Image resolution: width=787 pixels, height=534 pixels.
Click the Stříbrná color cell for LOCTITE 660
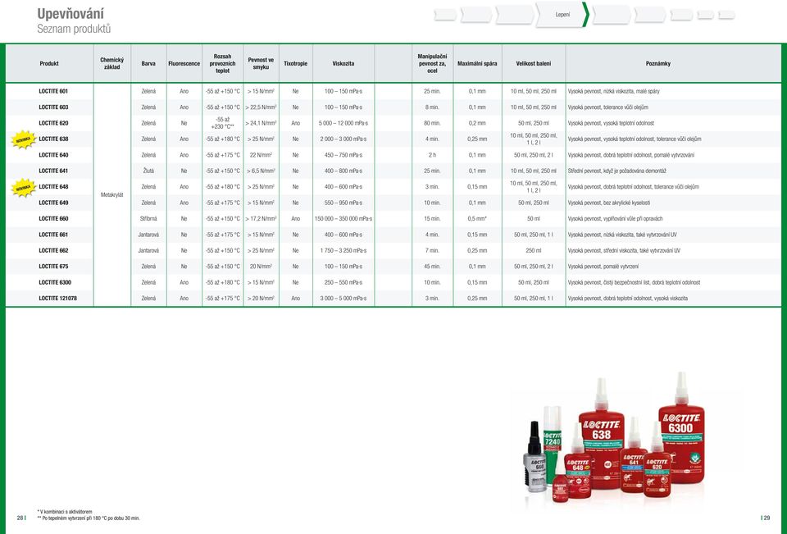pyautogui.click(x=148, y=219)
